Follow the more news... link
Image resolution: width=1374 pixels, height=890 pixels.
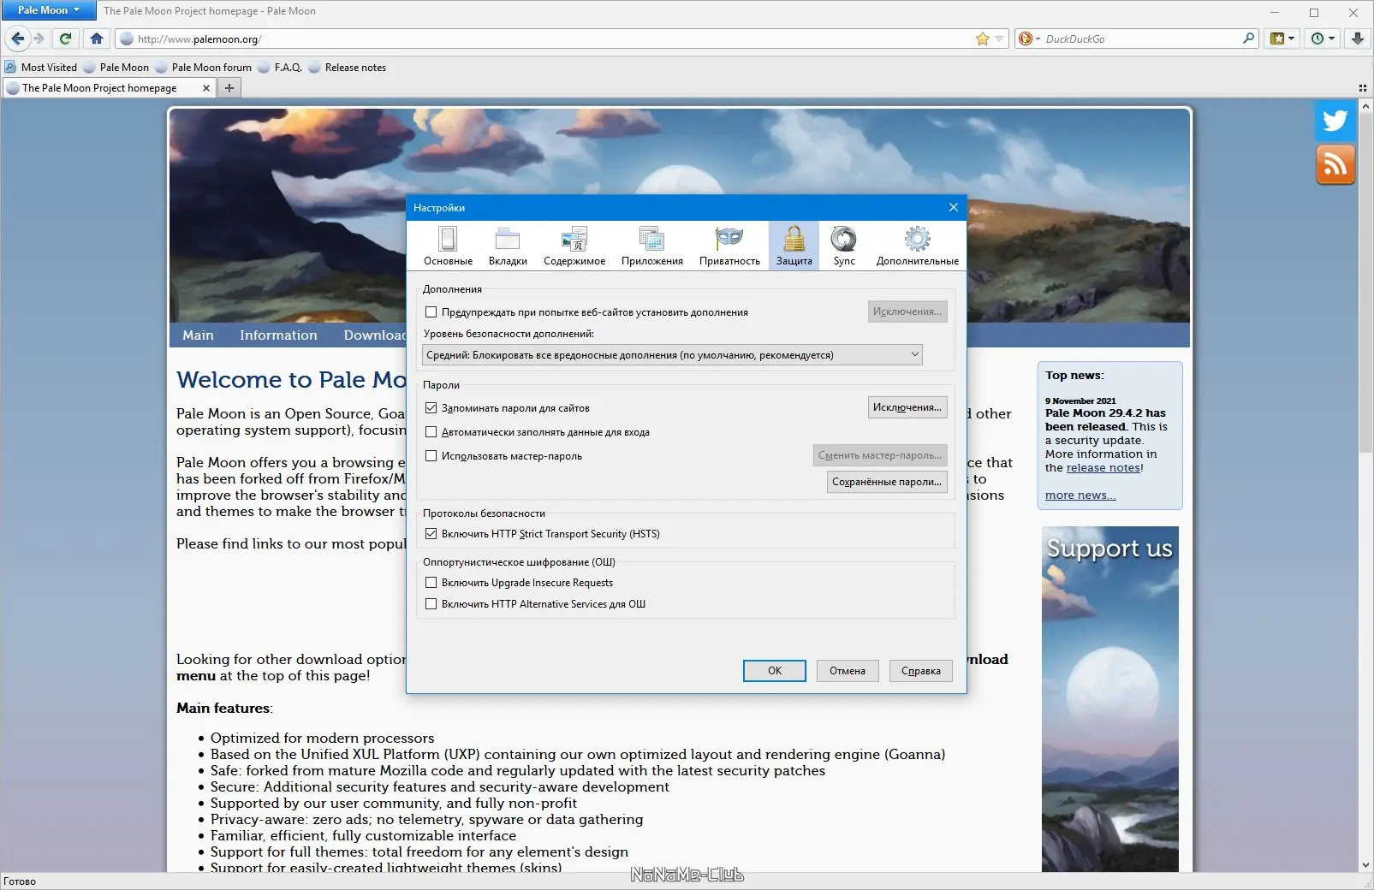click(x=1080, y=495)
